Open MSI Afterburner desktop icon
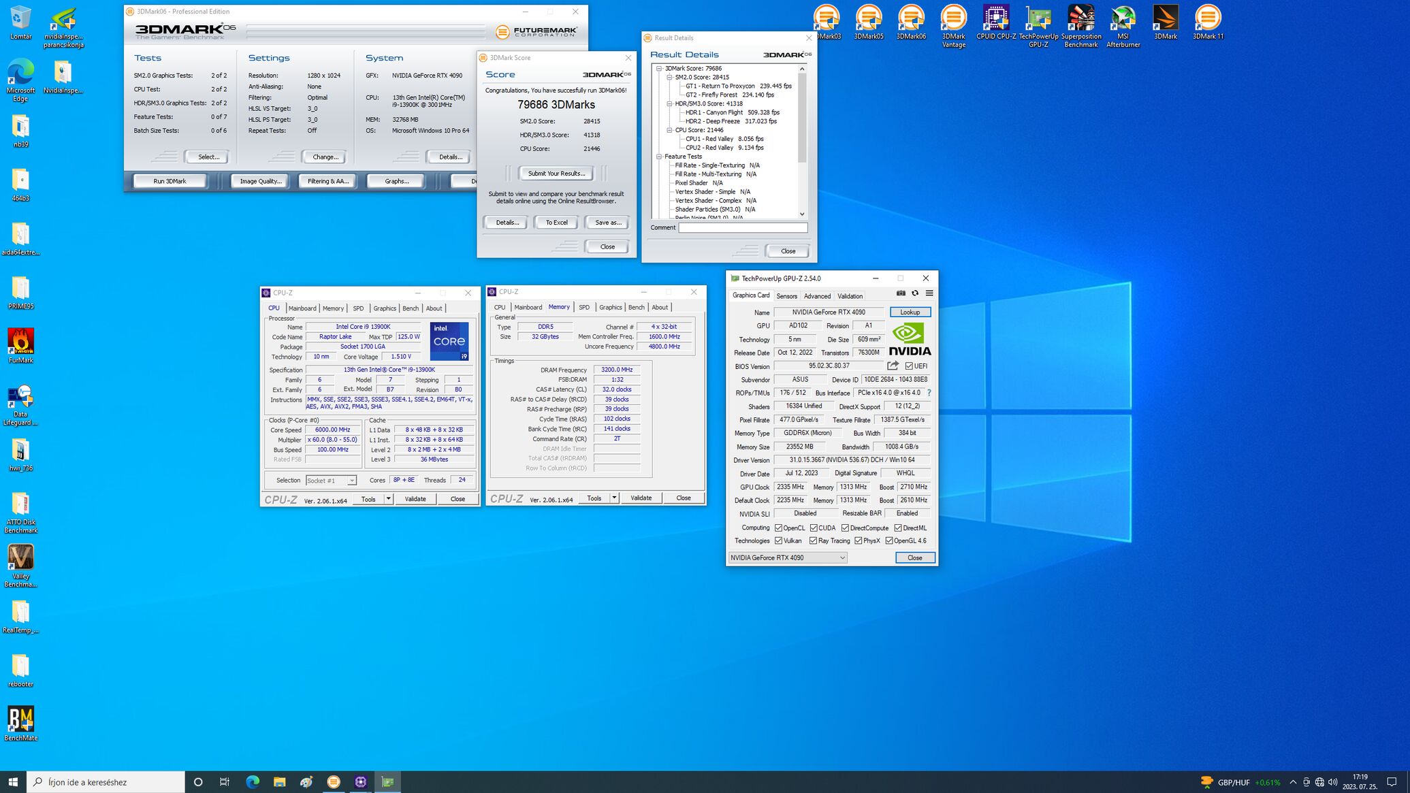The image size is (1410, 793). [1123, 25]
